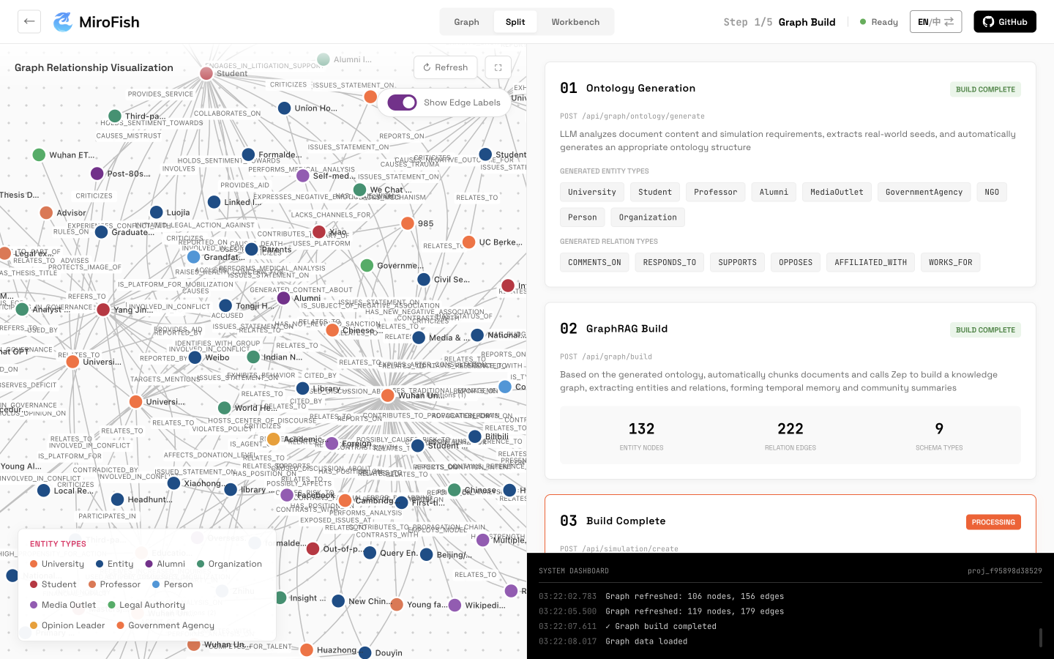
Task: Click the Graph build completed log line
Action: pyautogui.click(x=661, y=626)
